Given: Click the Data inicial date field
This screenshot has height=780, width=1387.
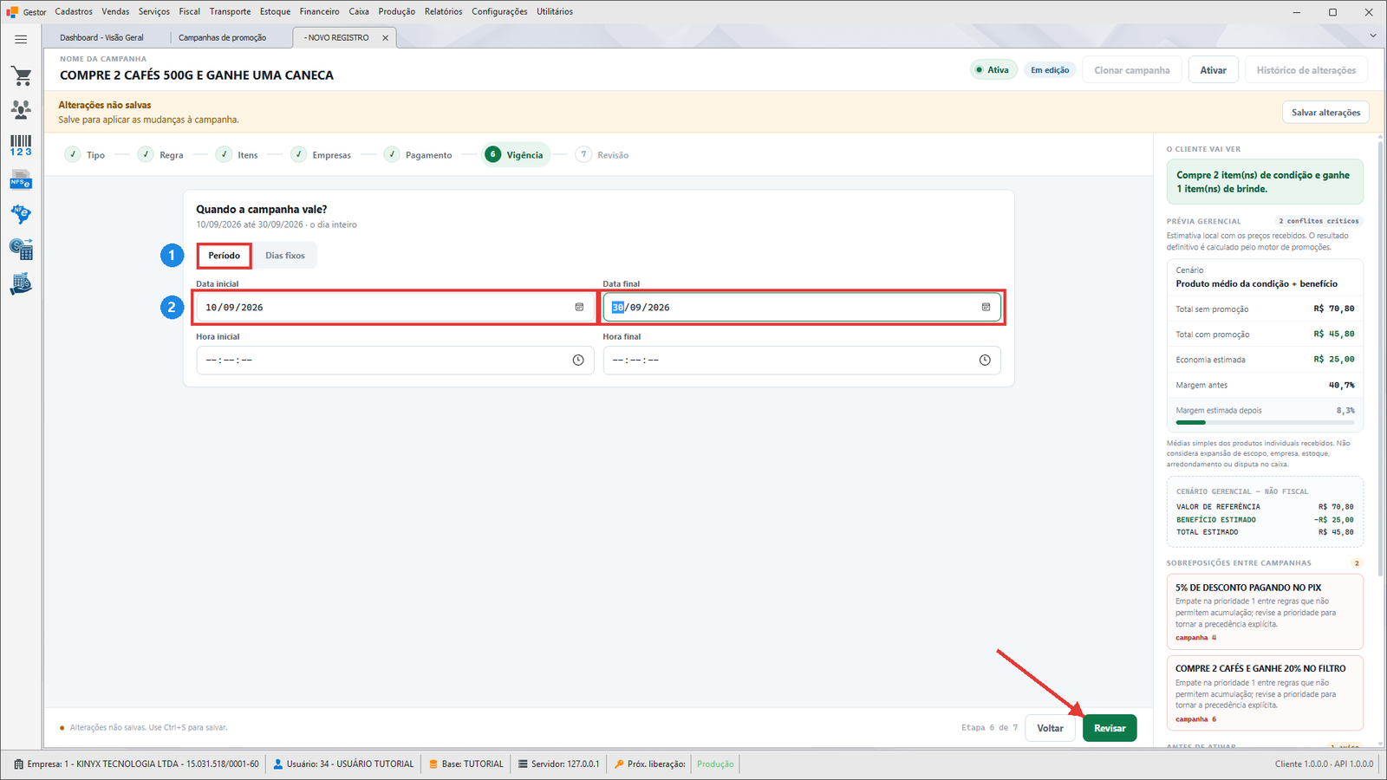Looking at the screenshot, I should pyautogui.click(x=394, y=308).
